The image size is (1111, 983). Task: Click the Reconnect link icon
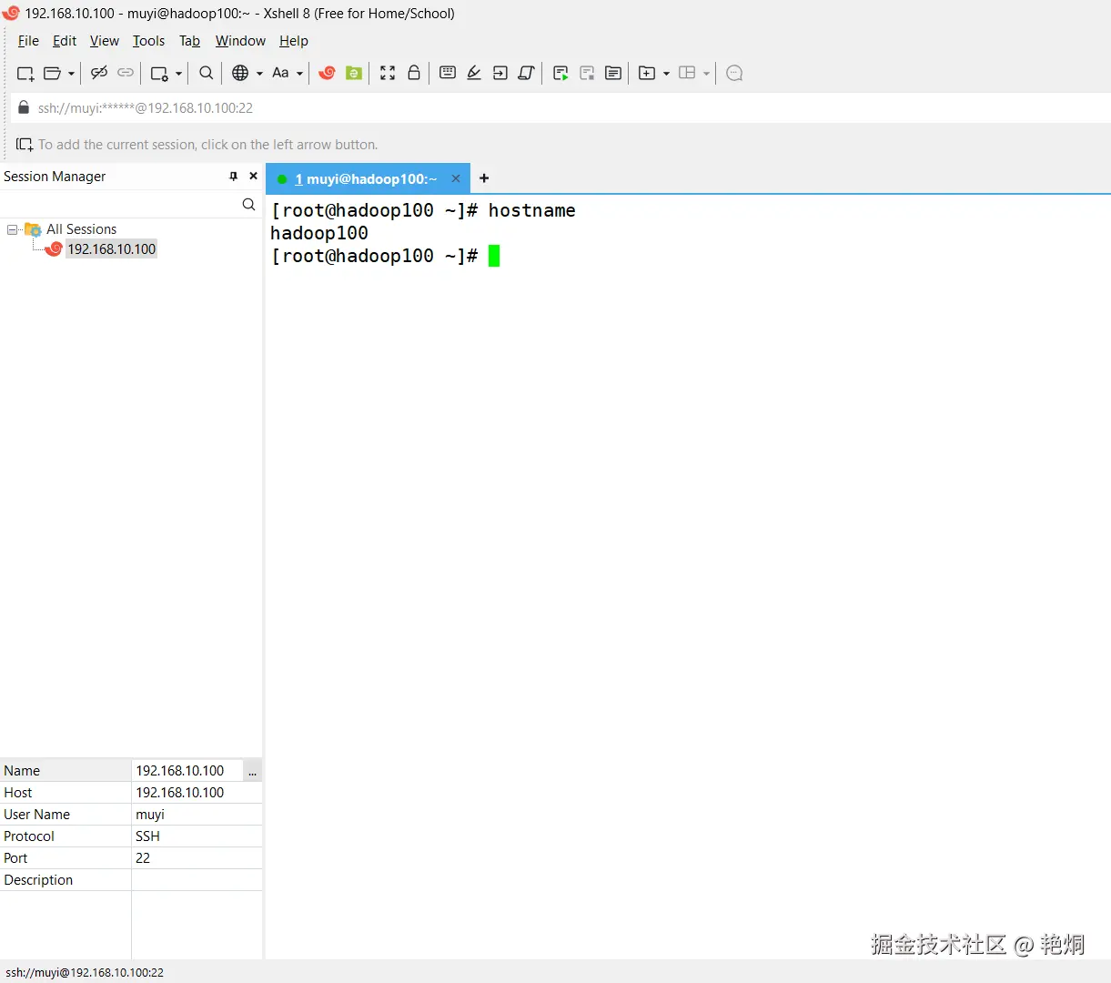tap(126, 73)
